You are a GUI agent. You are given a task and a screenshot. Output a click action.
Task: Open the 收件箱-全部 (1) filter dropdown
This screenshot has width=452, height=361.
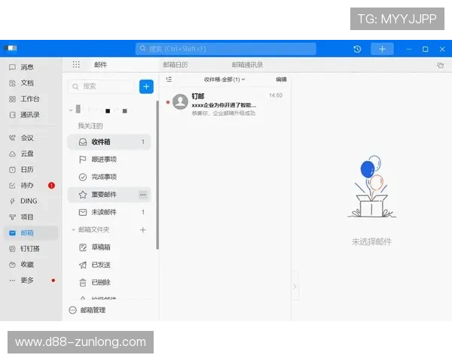click(x=224, y=80)
